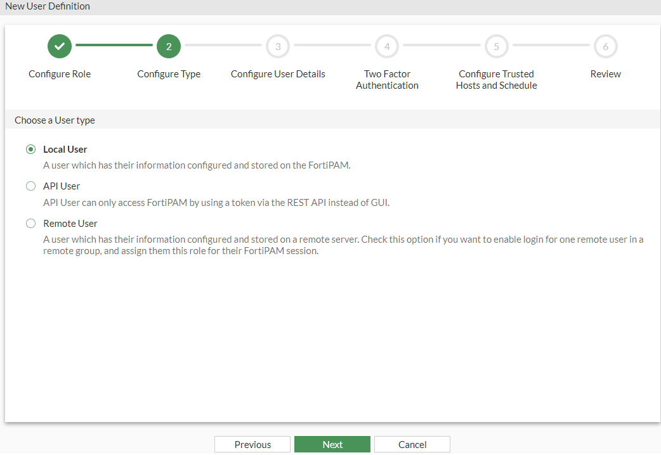Screen dimensions: 661x455
Task: Click the progress line between steps 2 and 3
Action: point(223,46)
